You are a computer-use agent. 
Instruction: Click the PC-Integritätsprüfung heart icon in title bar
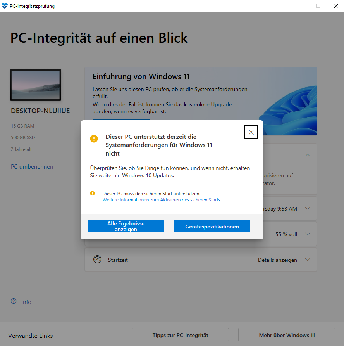coord(4,6)
